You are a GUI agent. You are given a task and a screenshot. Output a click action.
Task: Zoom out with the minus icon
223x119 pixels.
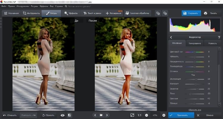[147, 115]
